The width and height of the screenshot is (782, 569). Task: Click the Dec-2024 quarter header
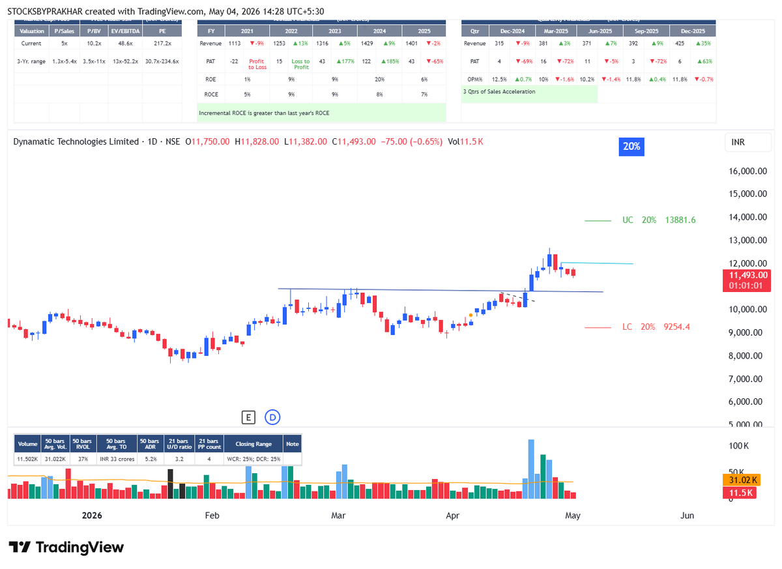point(511,31)
